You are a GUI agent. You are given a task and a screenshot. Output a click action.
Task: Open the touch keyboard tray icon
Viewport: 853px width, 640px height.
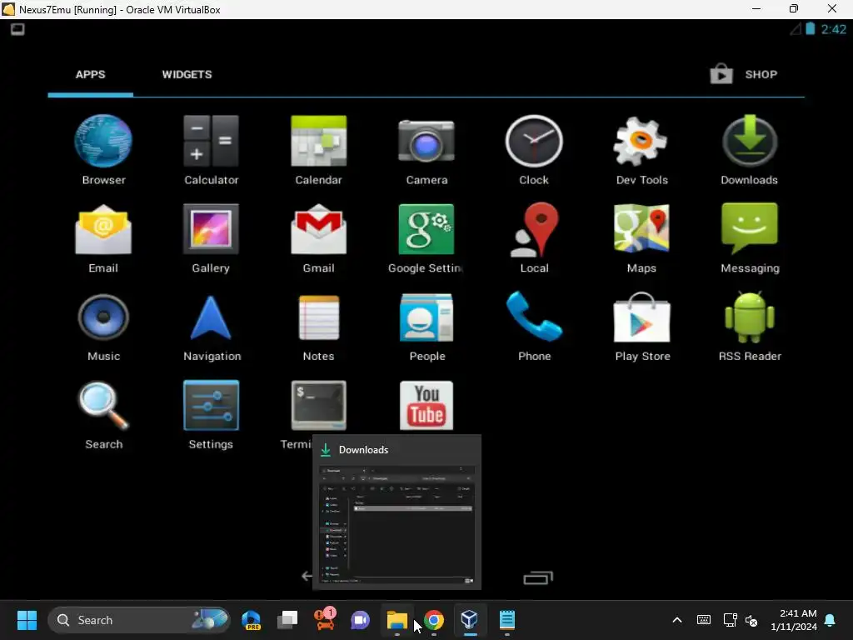tap(703, 620)
